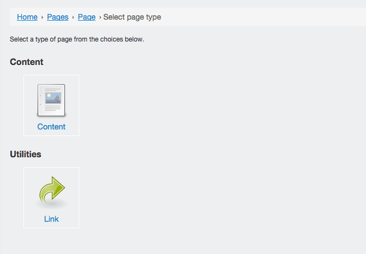The image size is (366, 254).
Task: Navigate to the Page breadcrumb link
Action: tap(87, 17)
